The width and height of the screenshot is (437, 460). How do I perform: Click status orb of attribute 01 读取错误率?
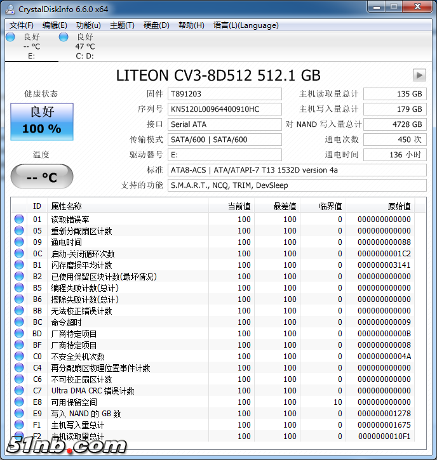click(19, 220)
